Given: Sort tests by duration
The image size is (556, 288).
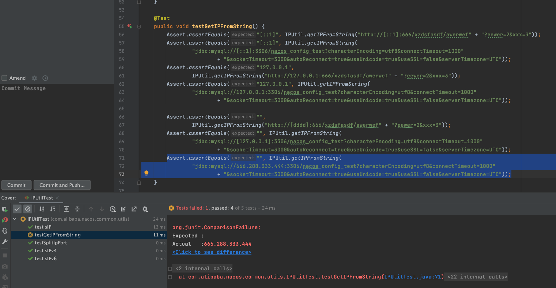Looking at the screenshot, I should 53,209.
